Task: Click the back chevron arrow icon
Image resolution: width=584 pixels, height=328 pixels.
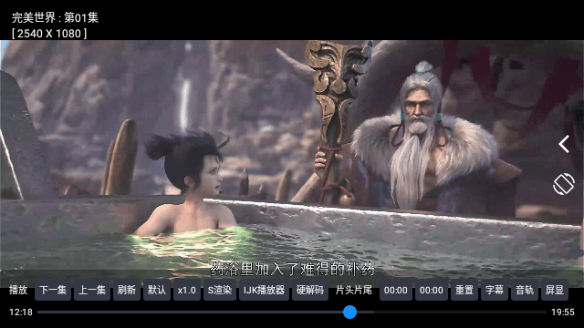Action: tap(564, 144)
